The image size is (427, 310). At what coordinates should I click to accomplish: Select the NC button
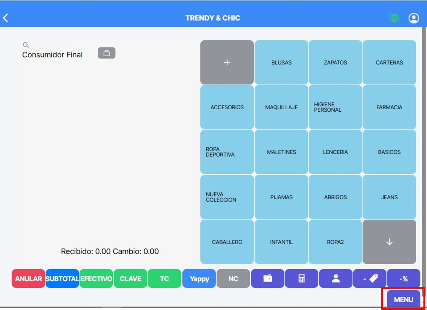click(x=233, y=279)
